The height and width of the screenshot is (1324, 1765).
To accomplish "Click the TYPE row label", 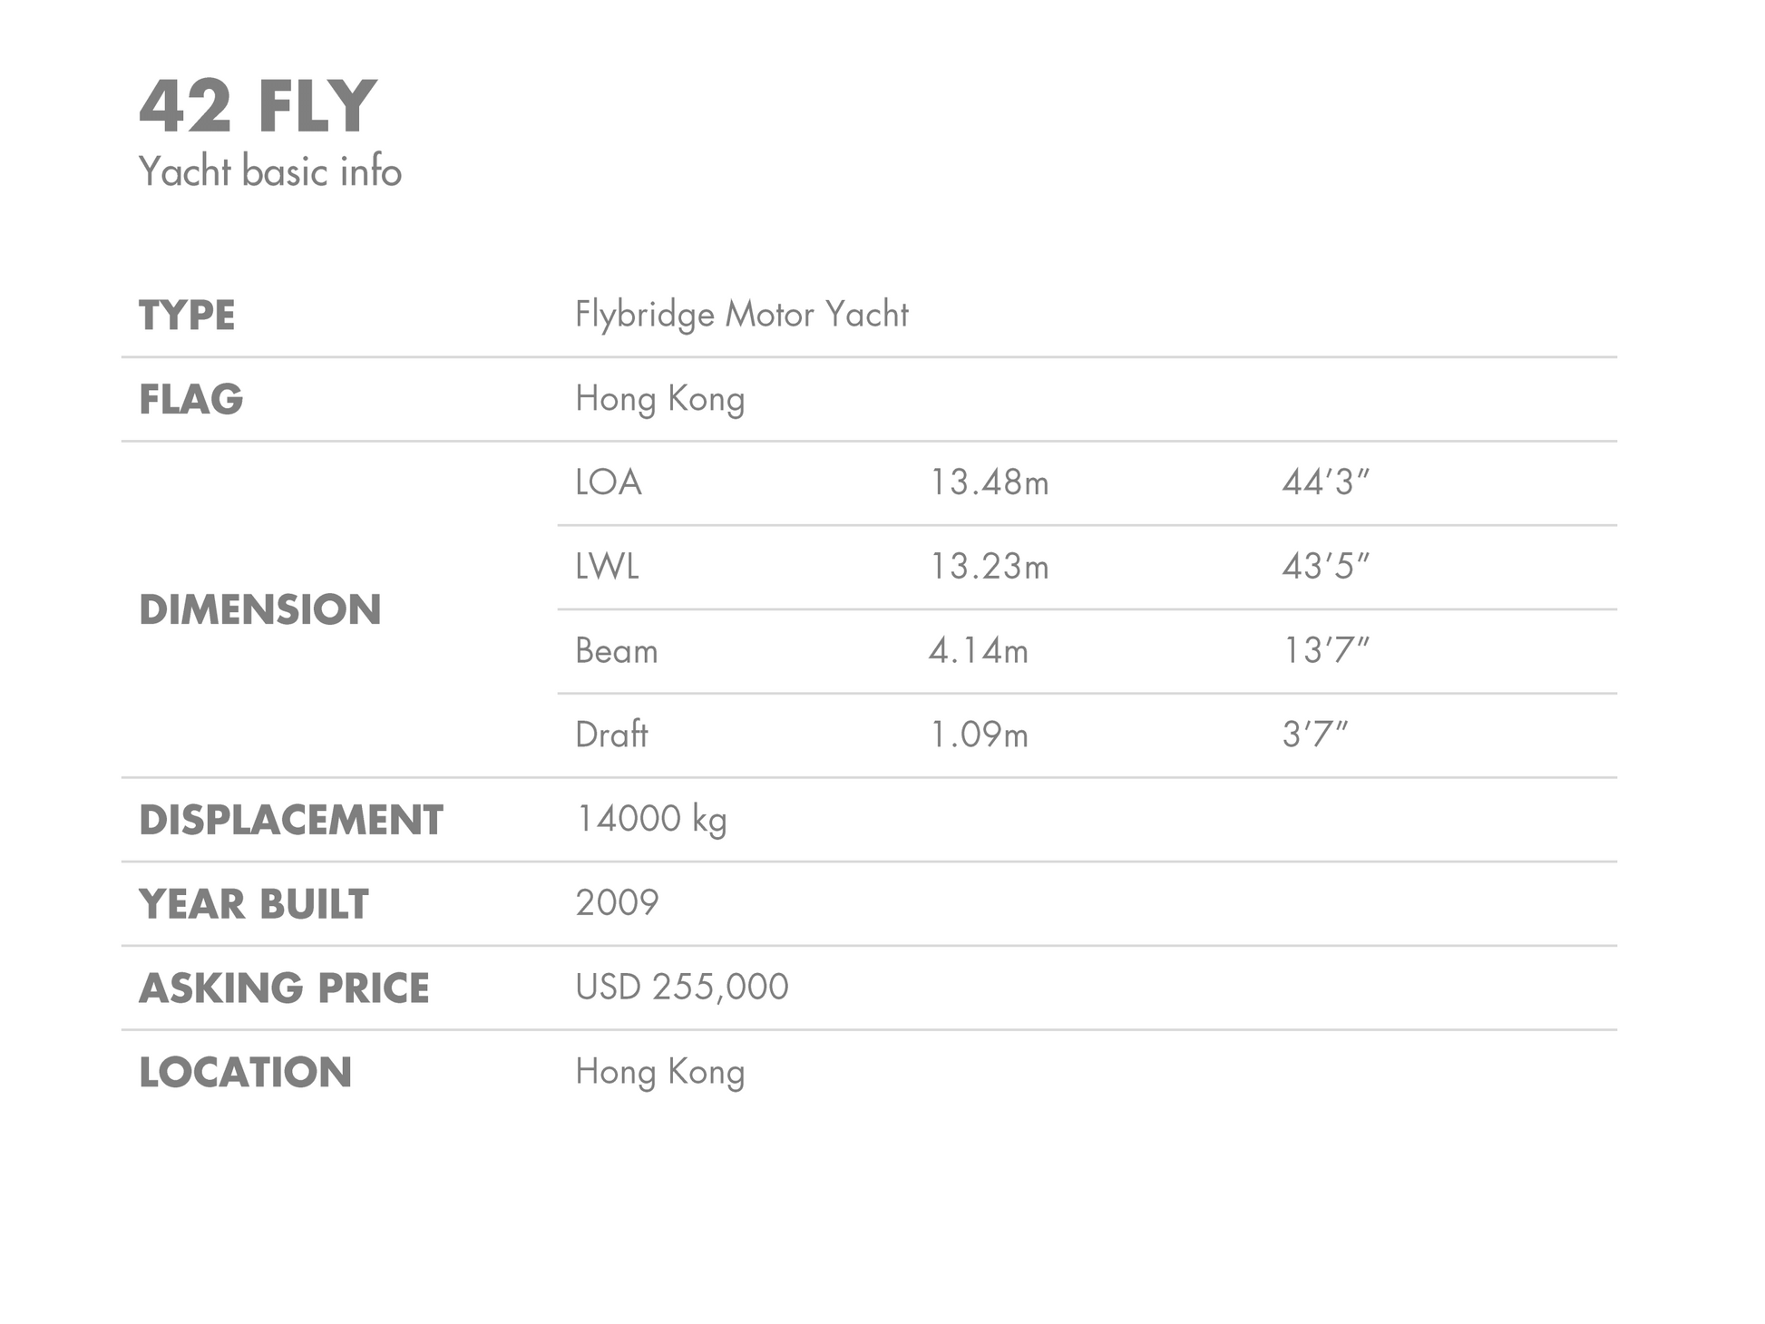I will tap(187, 316).
